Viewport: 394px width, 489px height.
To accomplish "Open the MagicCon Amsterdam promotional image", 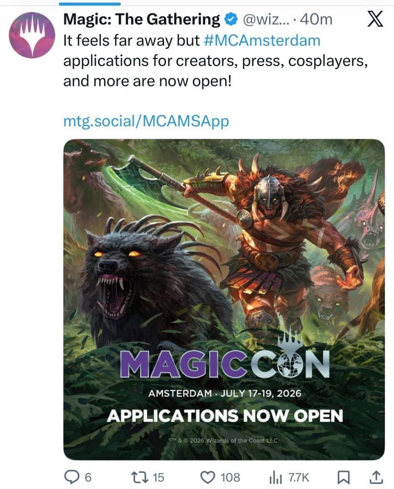I will tap(224, 299).
